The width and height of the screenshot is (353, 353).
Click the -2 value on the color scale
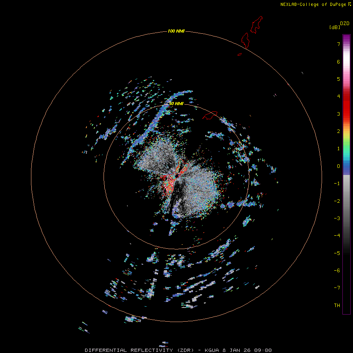click(337, 201)
